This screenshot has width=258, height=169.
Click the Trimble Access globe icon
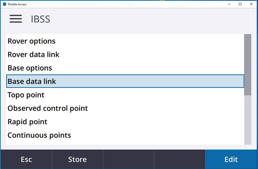point(5,4)
